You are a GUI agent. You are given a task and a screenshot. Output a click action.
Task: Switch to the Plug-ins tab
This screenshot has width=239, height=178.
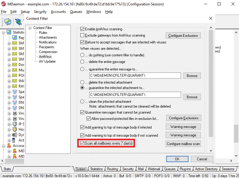pos(185,169)
